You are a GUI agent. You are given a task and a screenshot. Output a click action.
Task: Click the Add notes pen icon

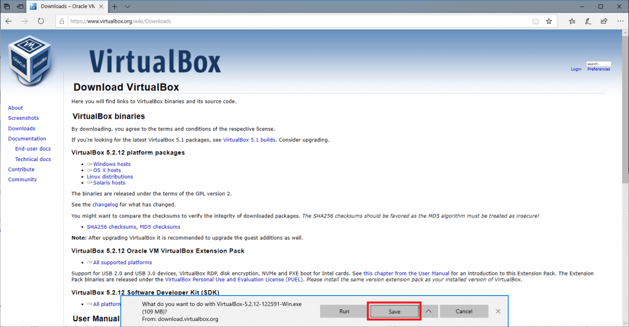(588, 21)
